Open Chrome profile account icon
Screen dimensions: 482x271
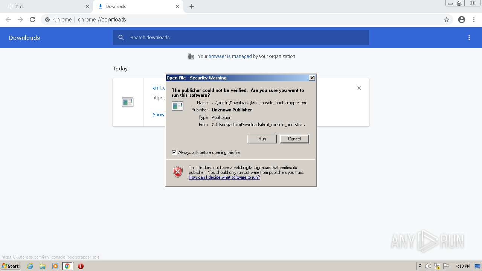462,20
